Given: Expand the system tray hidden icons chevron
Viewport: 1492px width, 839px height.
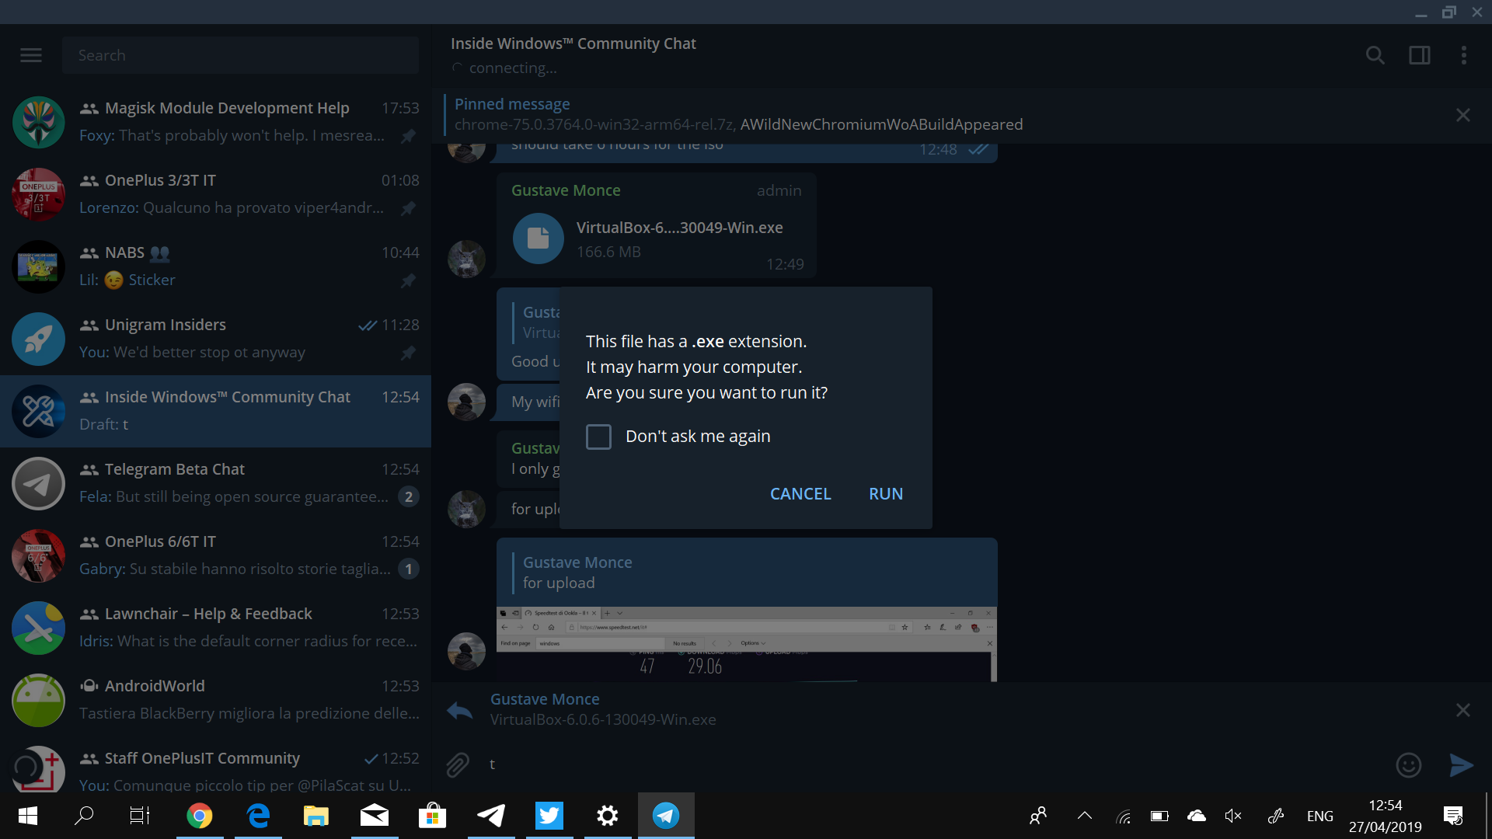Looking at the screenshot, I should 1084,816.
